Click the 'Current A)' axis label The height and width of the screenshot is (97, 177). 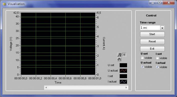(104, 43)
